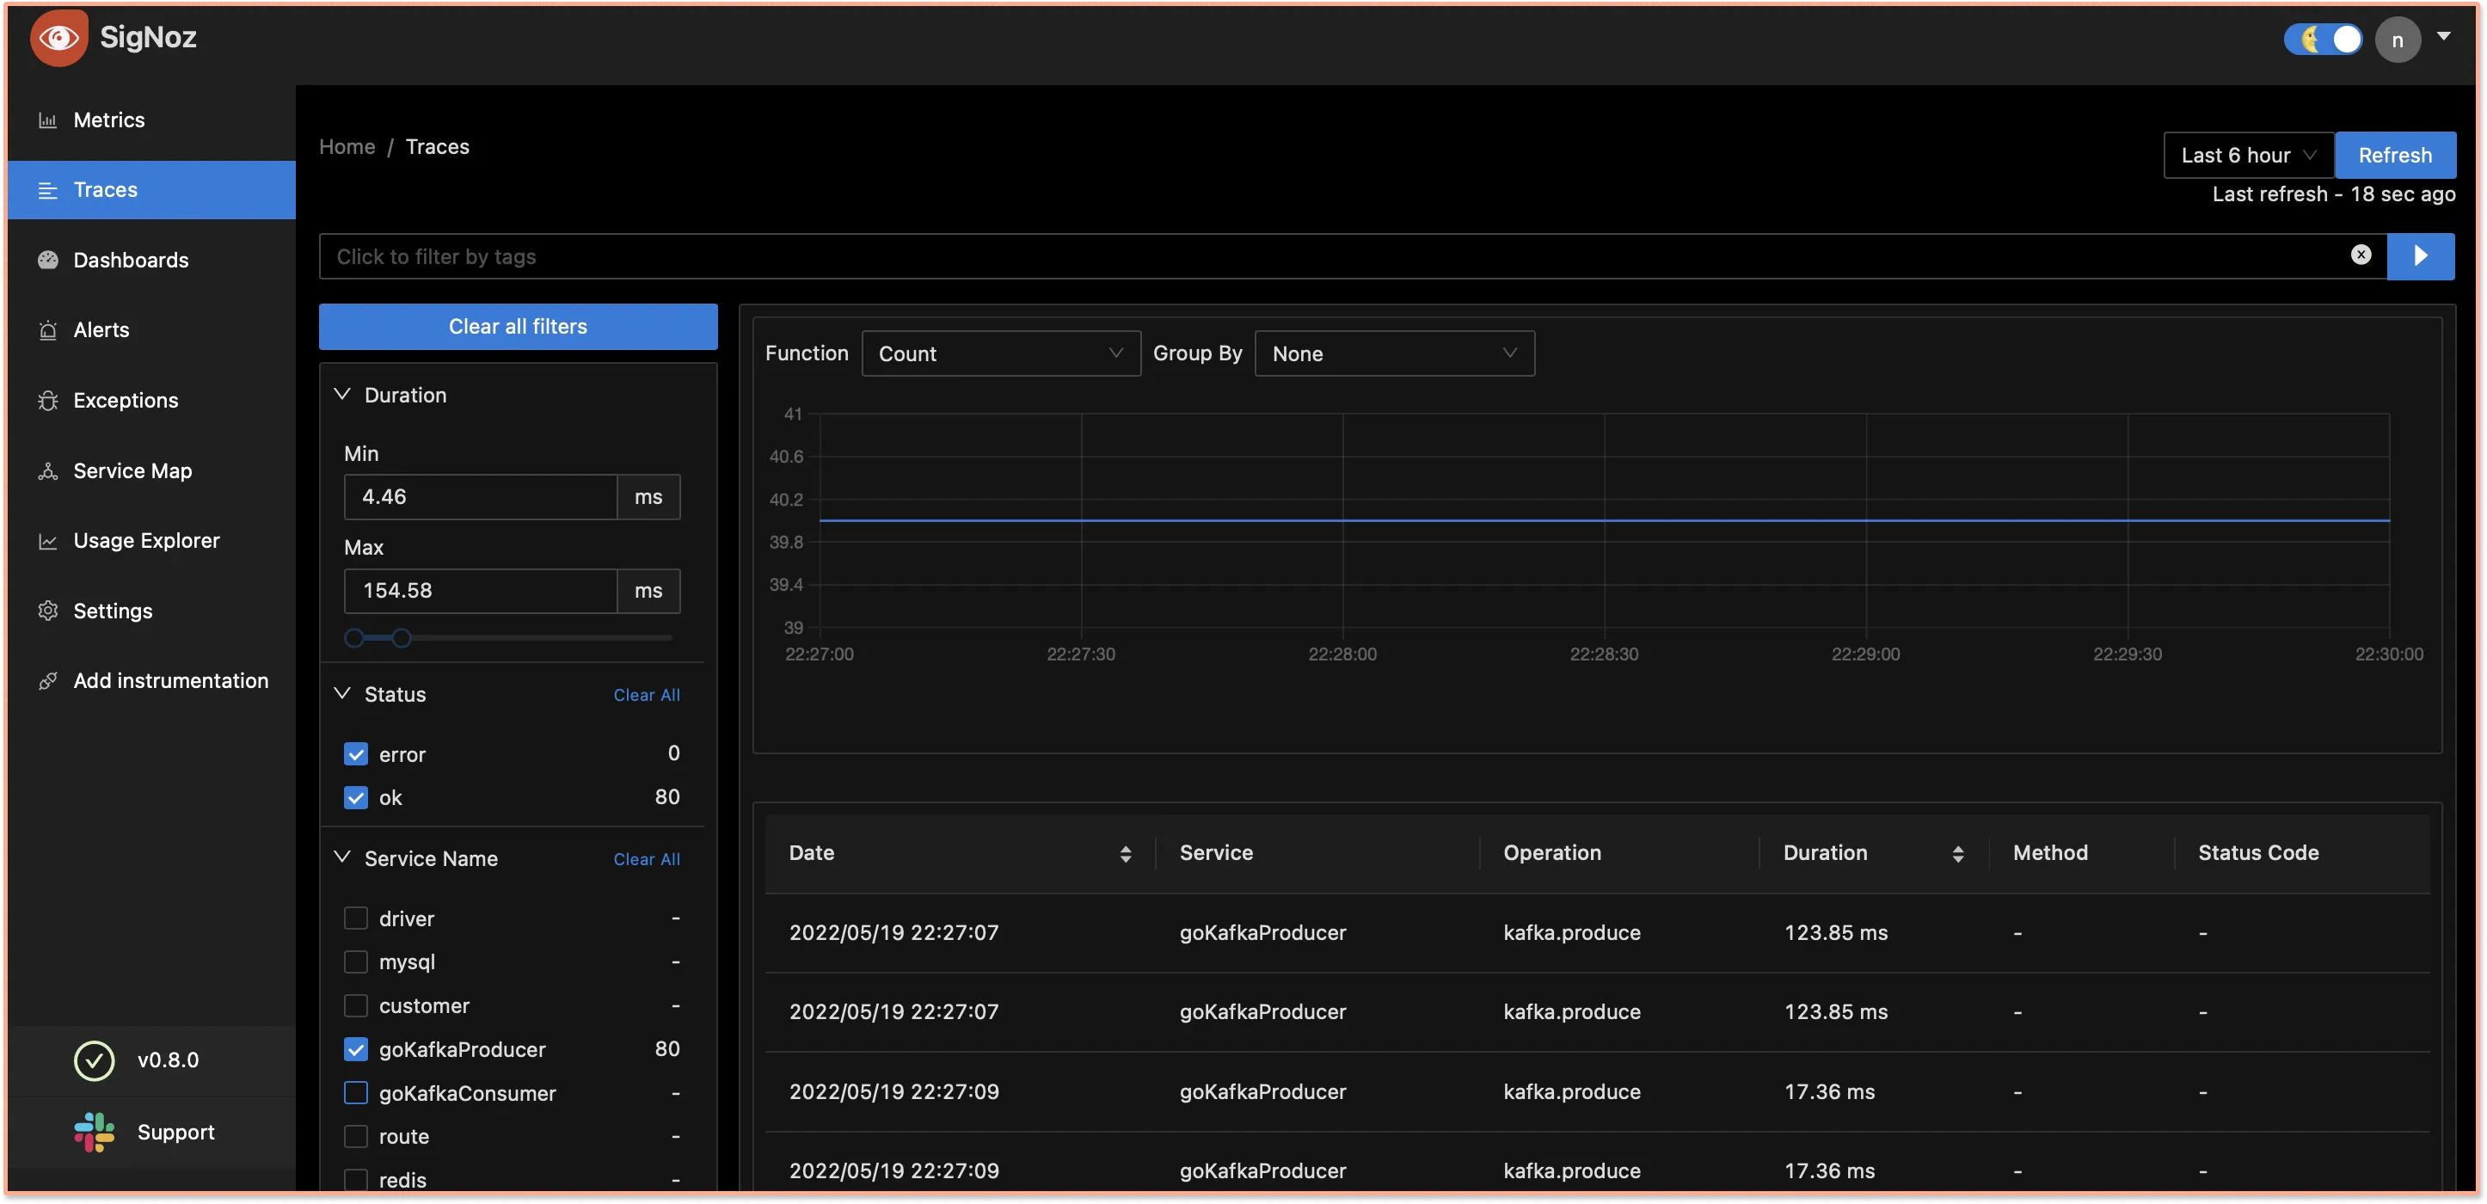The width and height of the screenshot is (2487, 1204).
Task: Open the Dashboards page from sidebar
Action: click(151, 261)
